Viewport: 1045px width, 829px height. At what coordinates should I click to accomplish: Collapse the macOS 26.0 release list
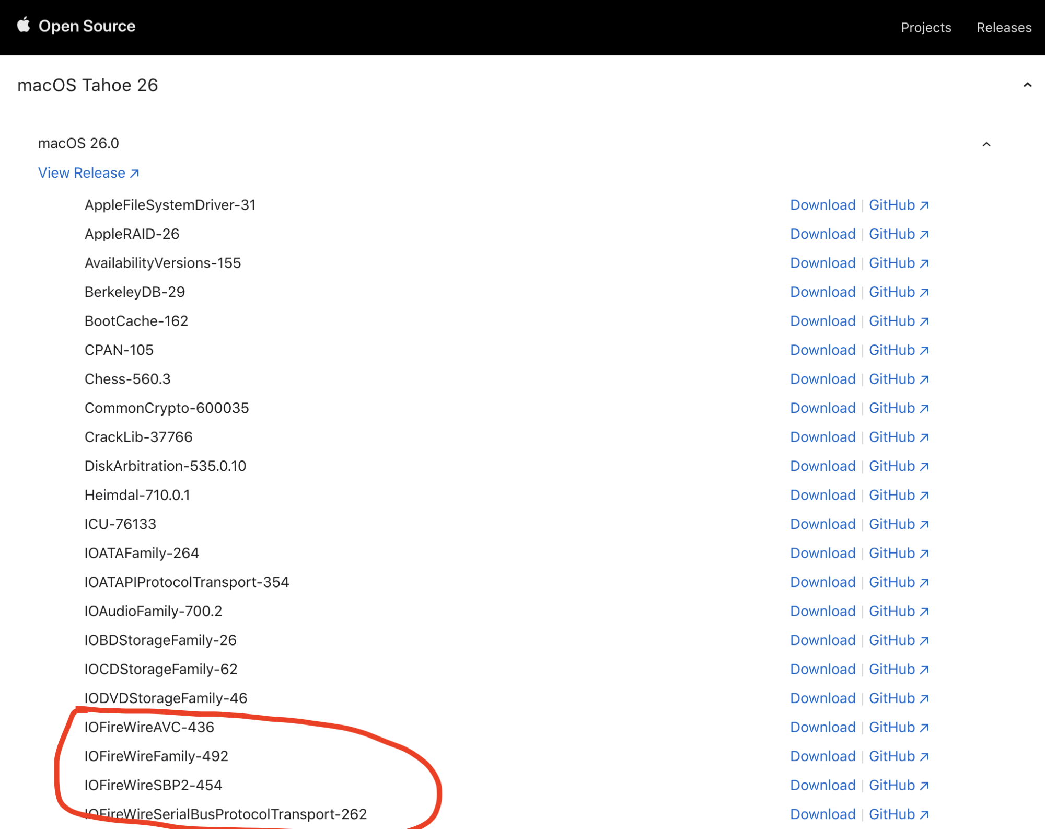tap(986, 144)
